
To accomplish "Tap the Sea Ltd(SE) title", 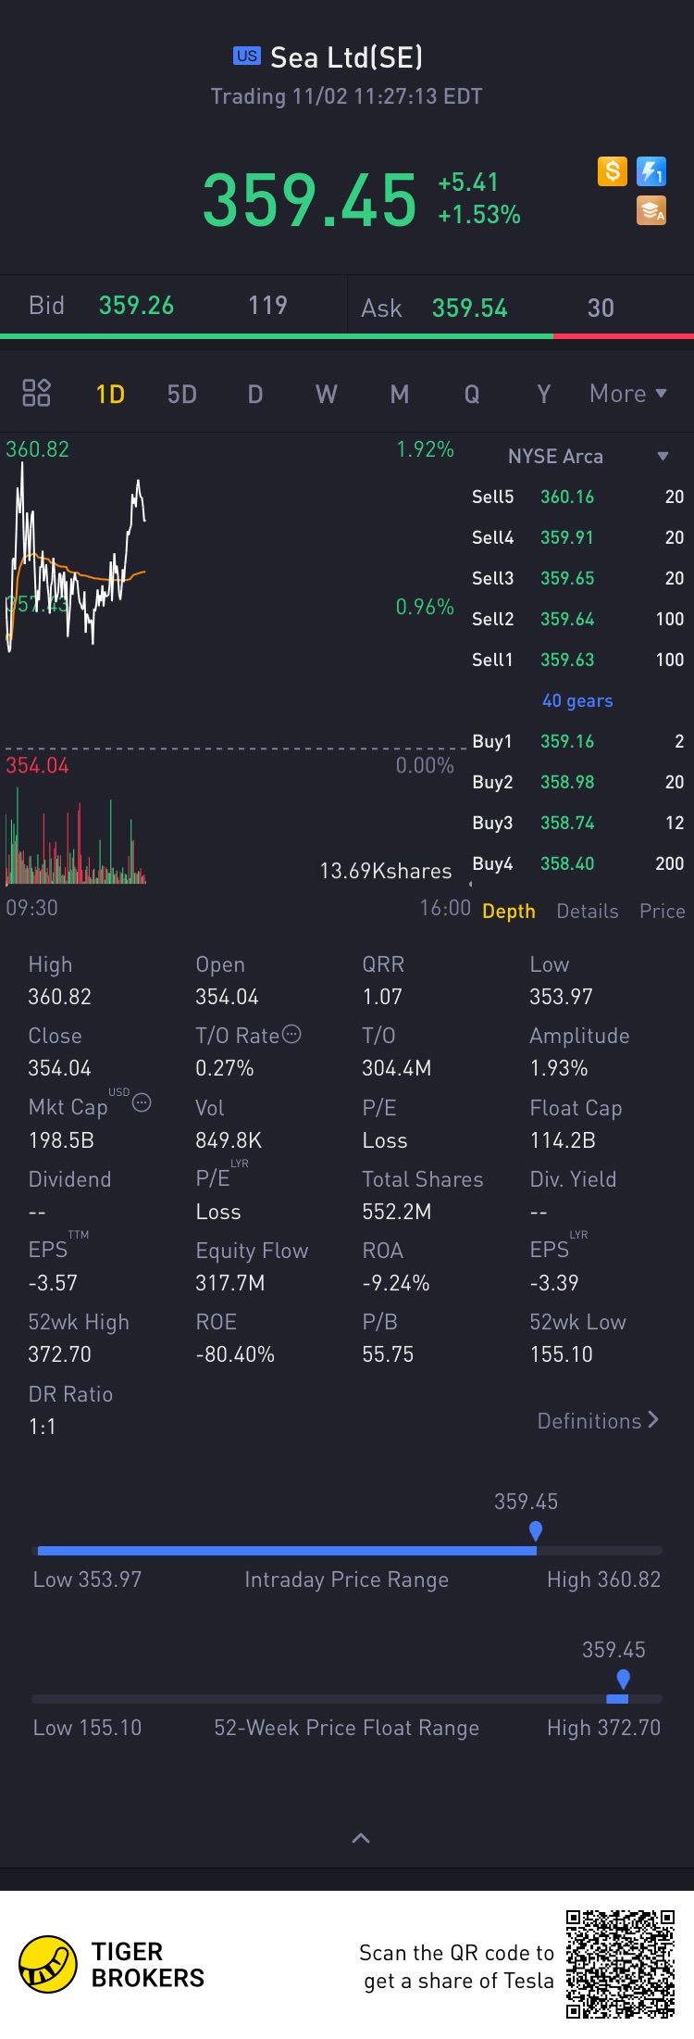I will (x=347, y=57).
